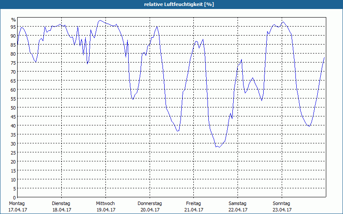Click the y-axis value '55'
The image size is (343, 214).
(13, 99)
